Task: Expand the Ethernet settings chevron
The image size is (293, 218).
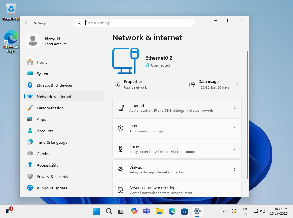Action: (x=235, y=108)
